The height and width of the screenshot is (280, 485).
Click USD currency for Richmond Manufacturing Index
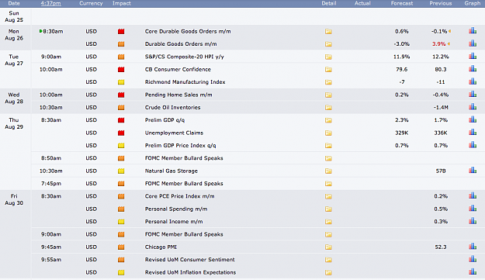point(92,82)
